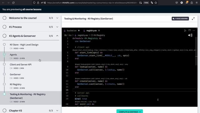Click 'def lookup(server, name) do' line

[91, 67]
